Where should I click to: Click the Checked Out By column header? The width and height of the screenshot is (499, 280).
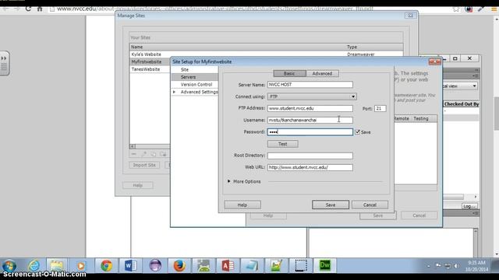click(x=462, y=103)
